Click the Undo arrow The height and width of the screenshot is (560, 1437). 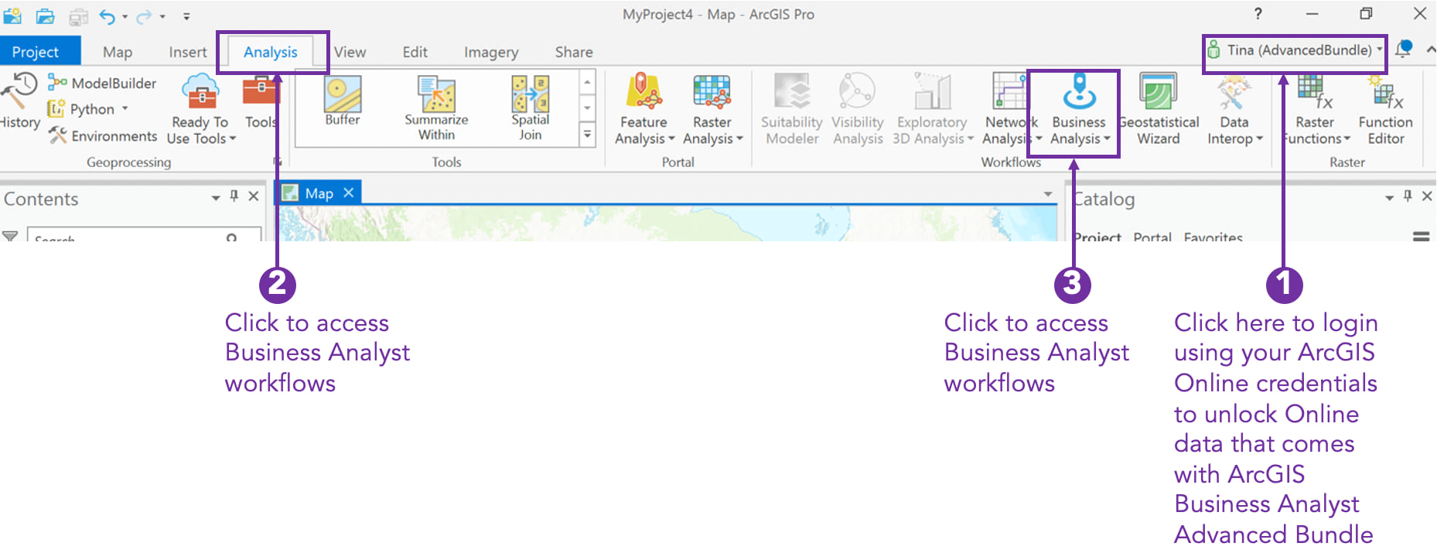tap(107, 15)
